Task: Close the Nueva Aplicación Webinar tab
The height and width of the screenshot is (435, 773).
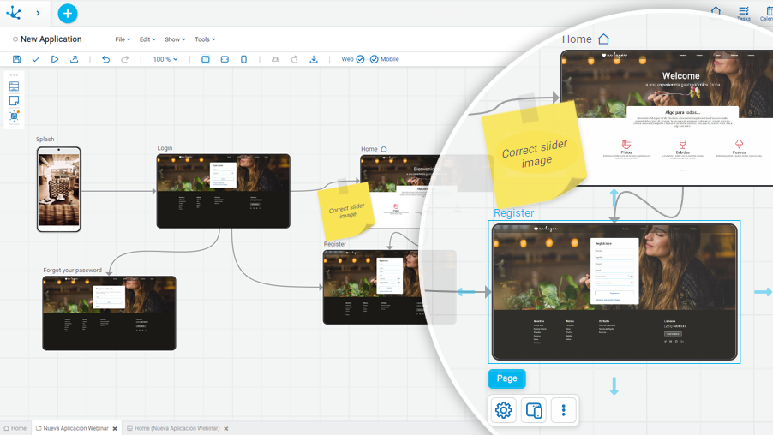Action: tap(115, 429)
